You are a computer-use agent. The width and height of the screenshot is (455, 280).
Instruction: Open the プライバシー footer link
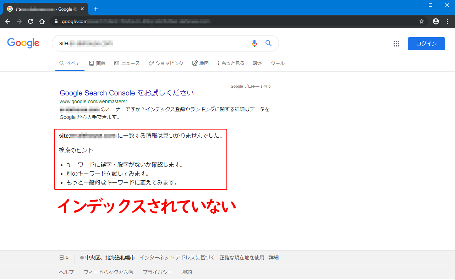tap(158, 272)
